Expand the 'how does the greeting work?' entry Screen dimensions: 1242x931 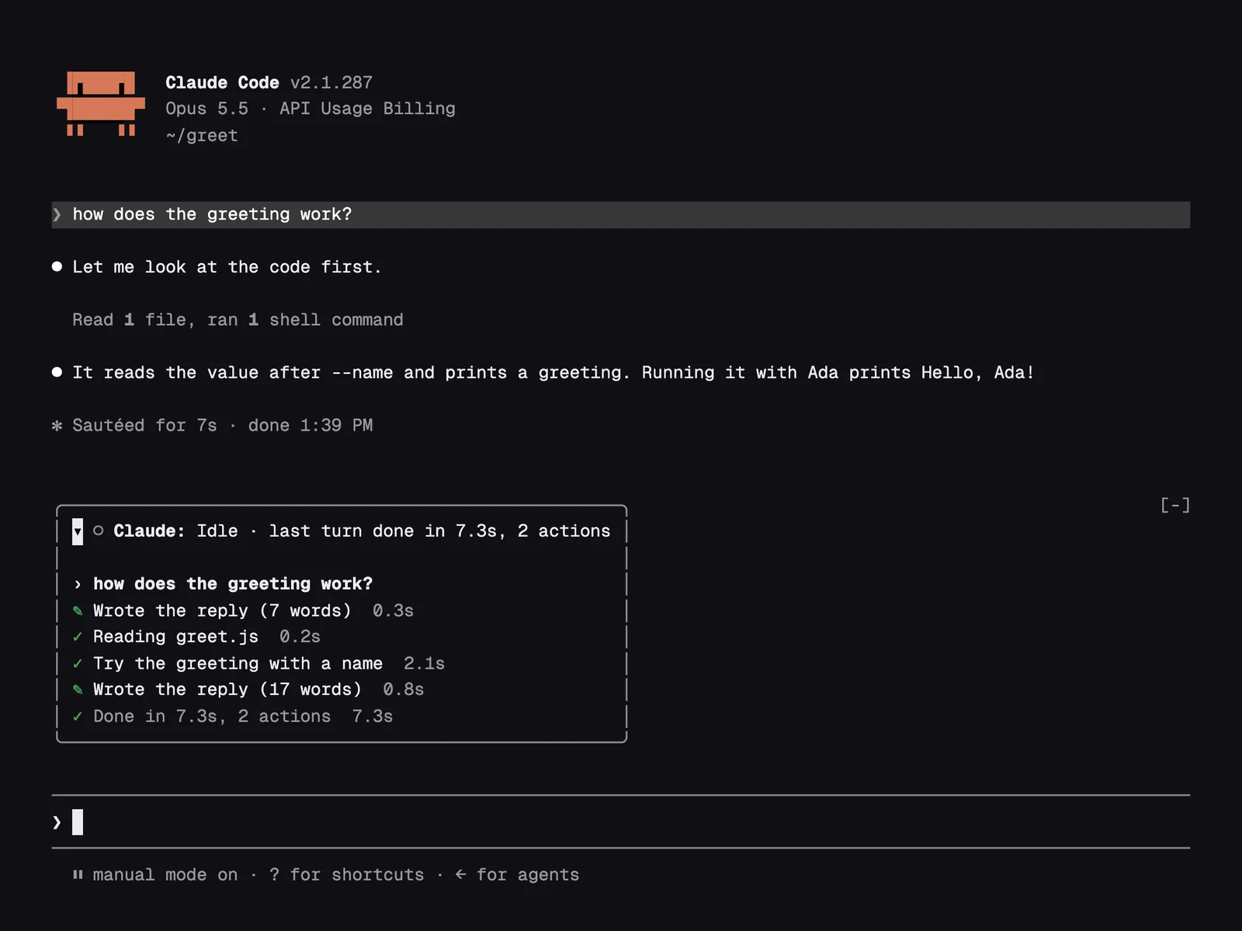click(x=78, y=584)
